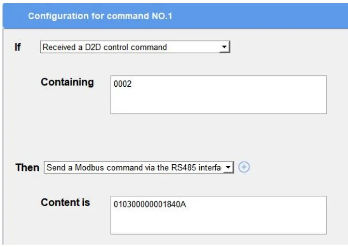The height and width of the screenshot is (247, 348).
Task: Click blank gray area right of plus icon
Action: [295, 167]
